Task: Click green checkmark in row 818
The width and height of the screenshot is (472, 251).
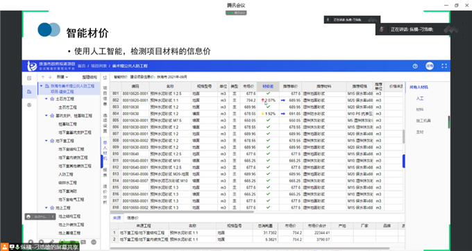Action: coord(268,207)
